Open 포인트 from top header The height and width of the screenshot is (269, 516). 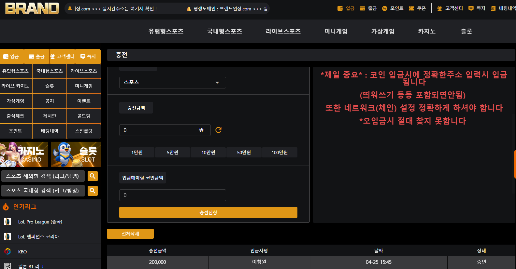393,8
